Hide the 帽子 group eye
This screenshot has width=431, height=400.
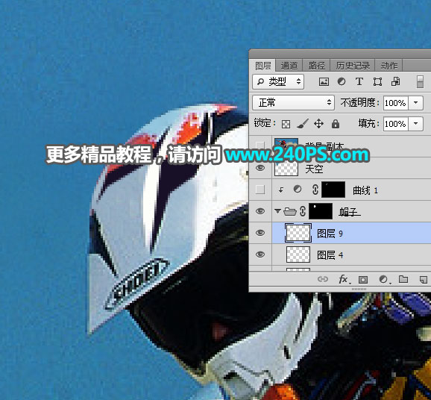260,211
